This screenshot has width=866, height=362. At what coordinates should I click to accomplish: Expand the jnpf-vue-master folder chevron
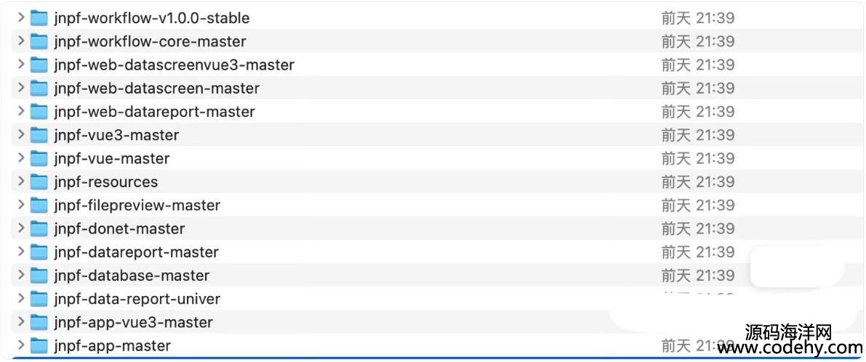21,158
